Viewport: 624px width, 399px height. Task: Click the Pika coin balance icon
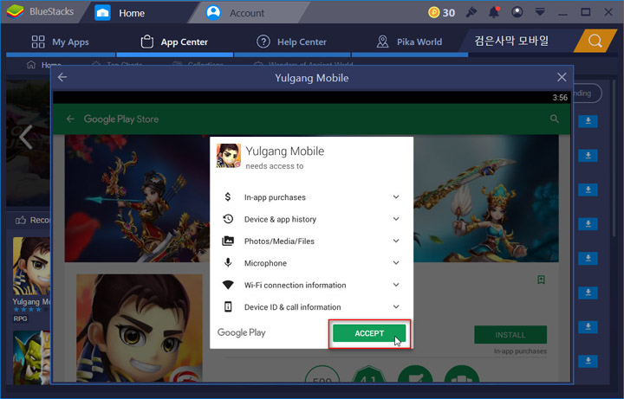point(434,12)
